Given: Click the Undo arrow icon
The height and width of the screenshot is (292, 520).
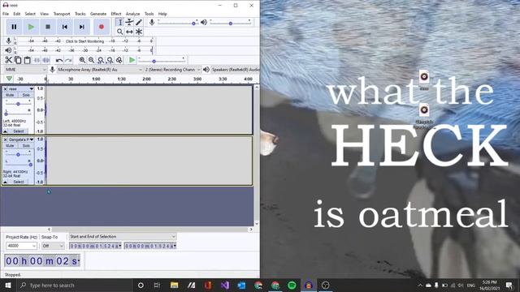Looking at the screenshot, I should [59, 60].
